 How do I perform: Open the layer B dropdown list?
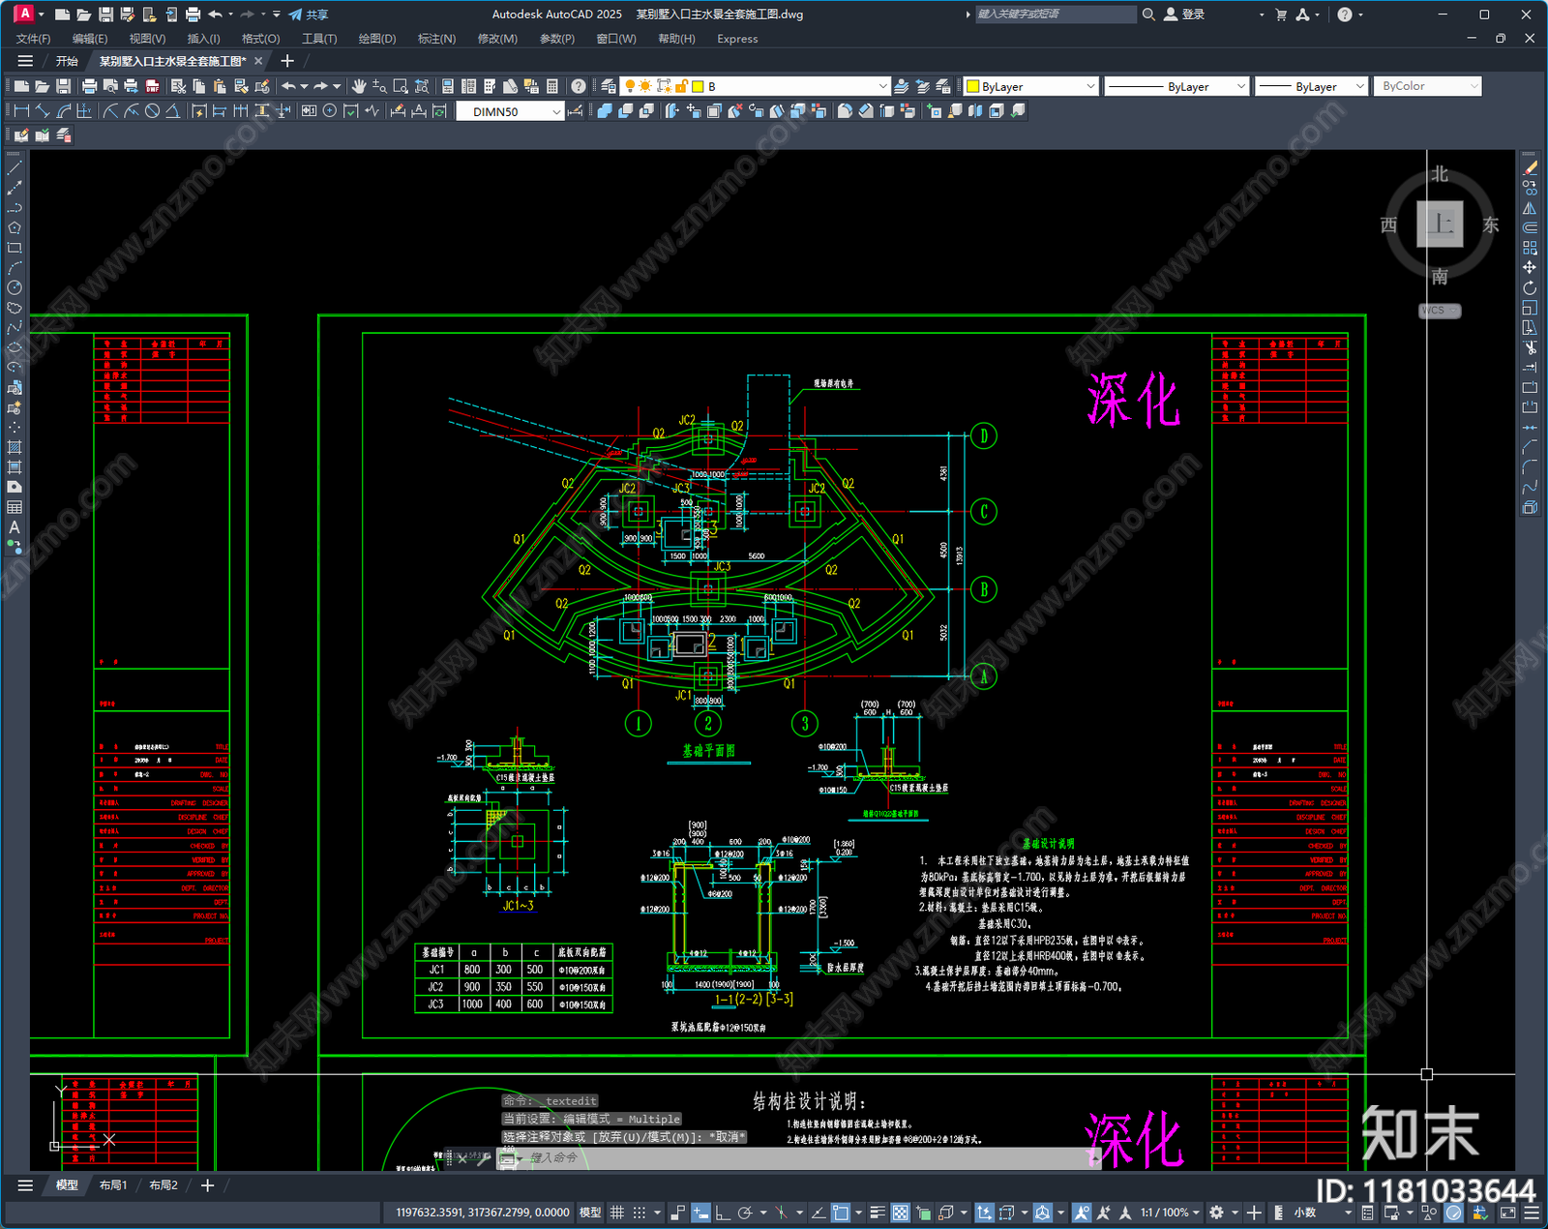pos(882,86)
